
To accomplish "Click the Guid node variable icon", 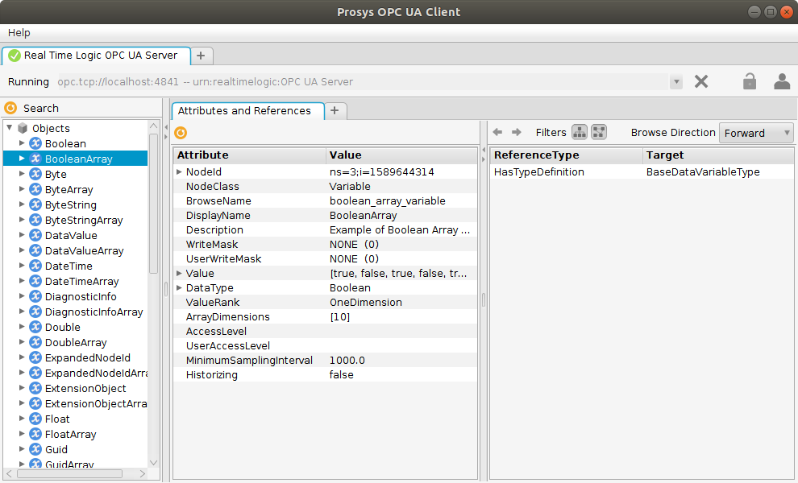I will pyautogui.click(x=35, y=449).
